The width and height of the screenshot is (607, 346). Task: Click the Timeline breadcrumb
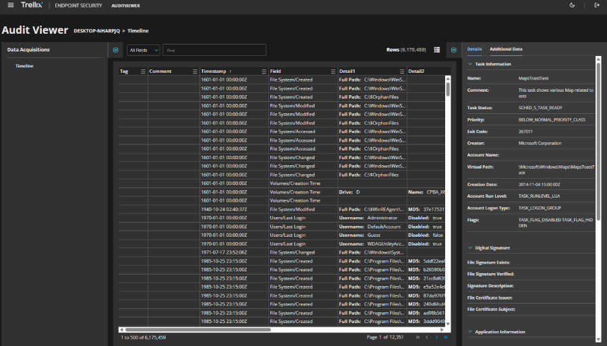tap(138, 30)
